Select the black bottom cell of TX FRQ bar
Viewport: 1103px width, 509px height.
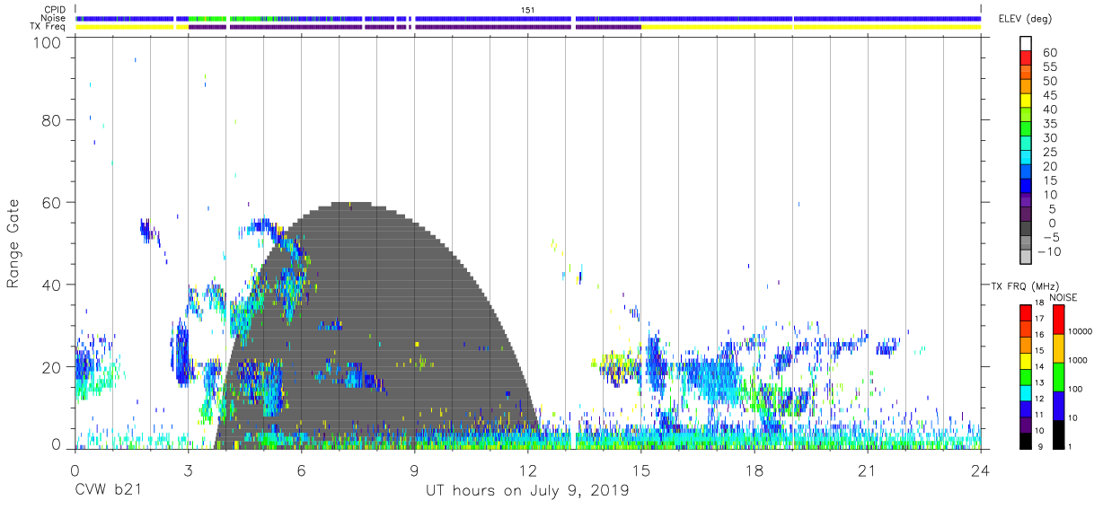click(x=1025, y=440)
